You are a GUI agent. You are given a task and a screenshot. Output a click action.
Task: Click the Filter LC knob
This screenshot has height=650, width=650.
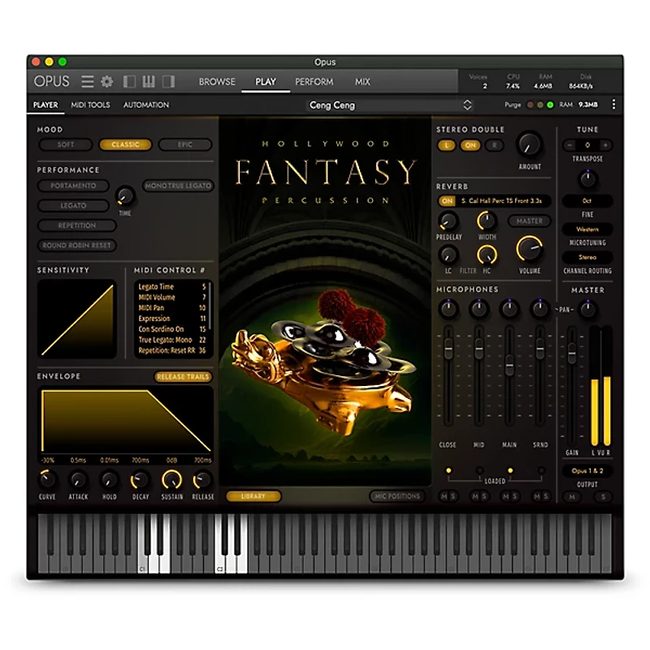click(x=448, y=254)
